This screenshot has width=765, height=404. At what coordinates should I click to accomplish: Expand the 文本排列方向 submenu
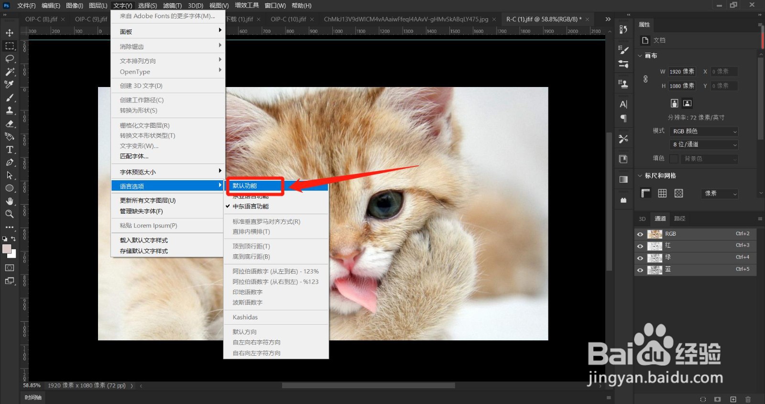click(x=168, y=61)
